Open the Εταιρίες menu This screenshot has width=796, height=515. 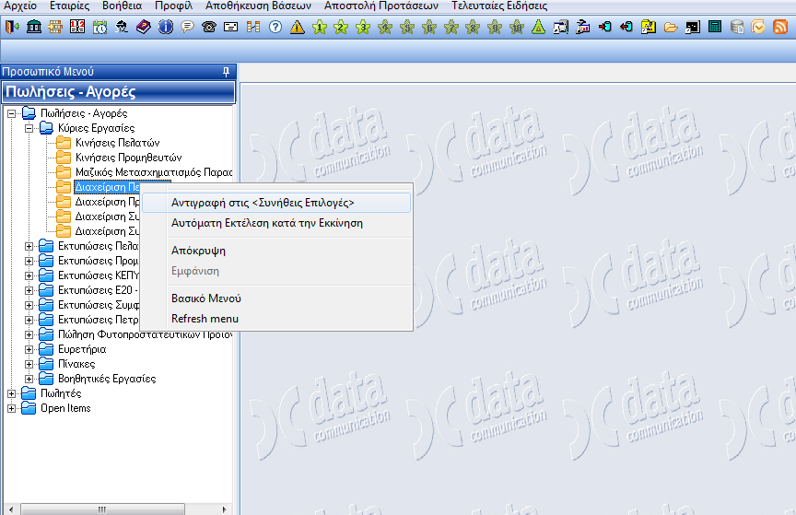click(69, 6)
